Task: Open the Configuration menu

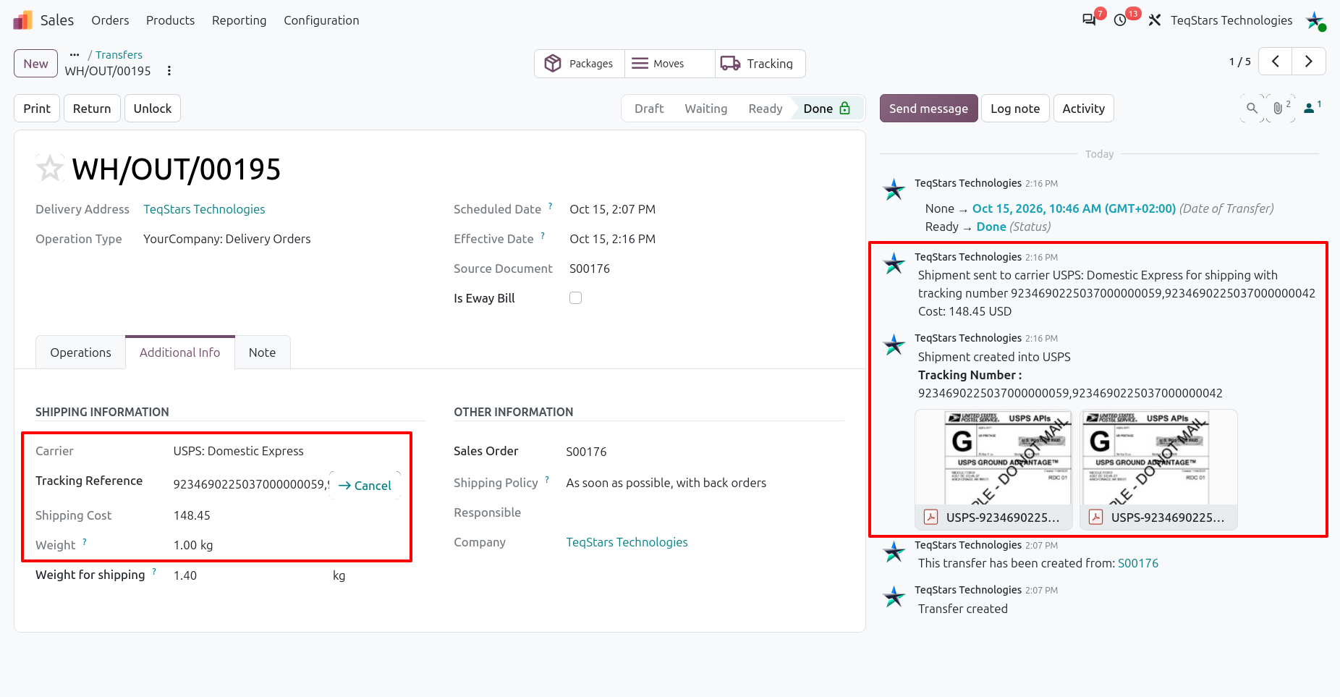Action: [x=321, y=20]
